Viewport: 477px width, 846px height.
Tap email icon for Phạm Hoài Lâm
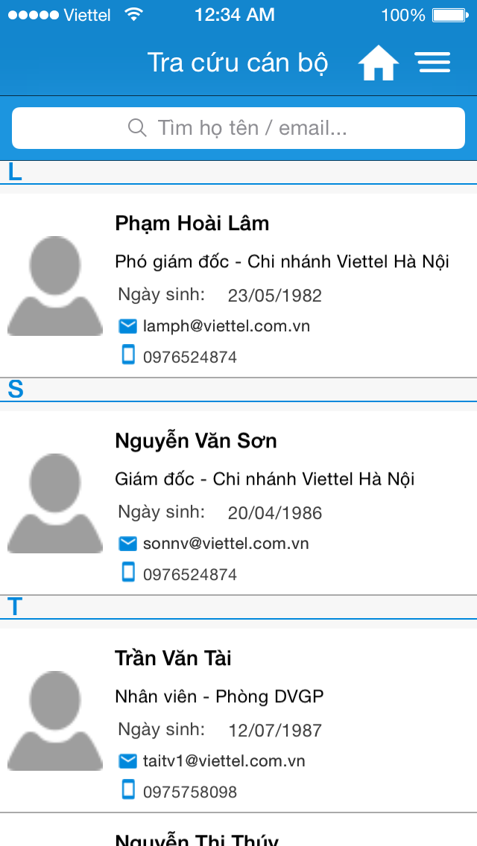tap(127, 326)
